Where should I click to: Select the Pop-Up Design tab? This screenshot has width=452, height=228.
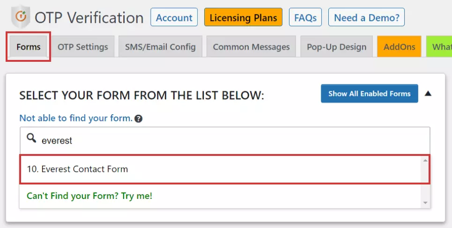point(336,47)
